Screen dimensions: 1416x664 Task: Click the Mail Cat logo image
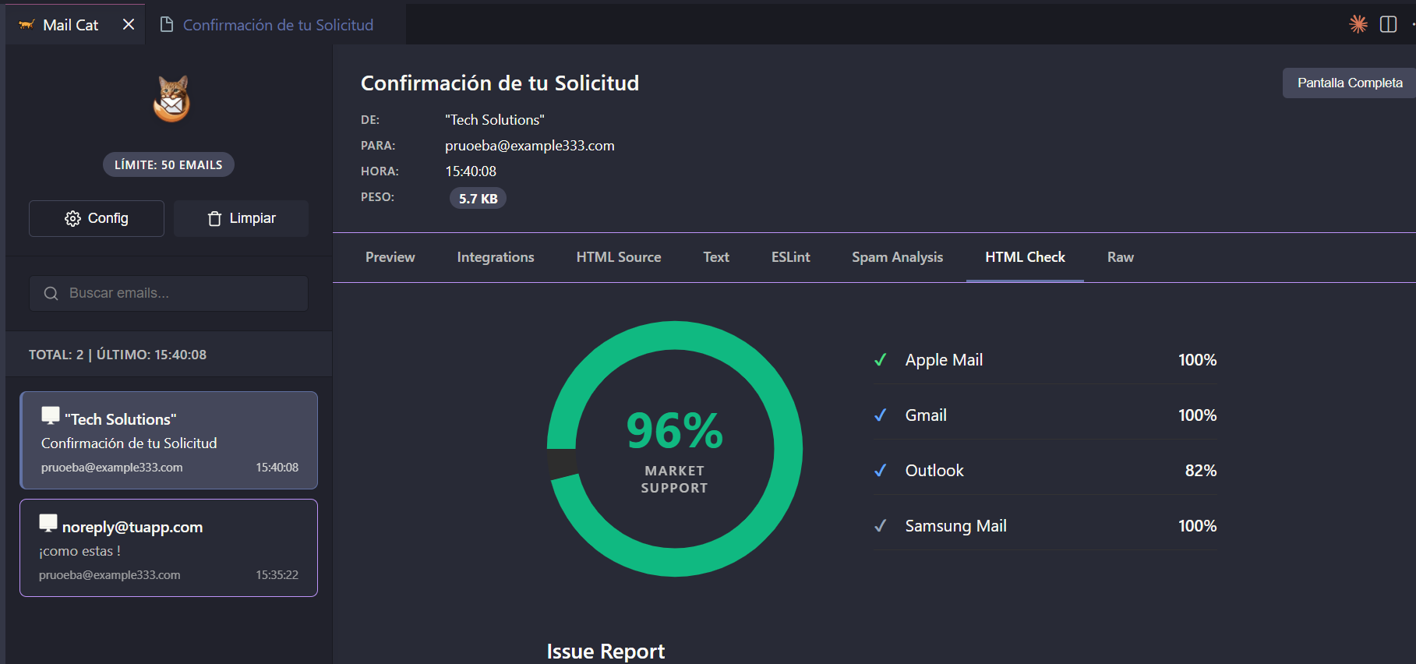click(171, 99)
